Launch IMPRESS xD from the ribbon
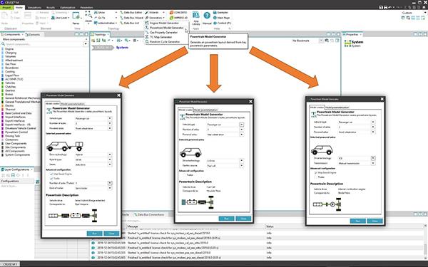The image size is (428, 267). point(178,18)
